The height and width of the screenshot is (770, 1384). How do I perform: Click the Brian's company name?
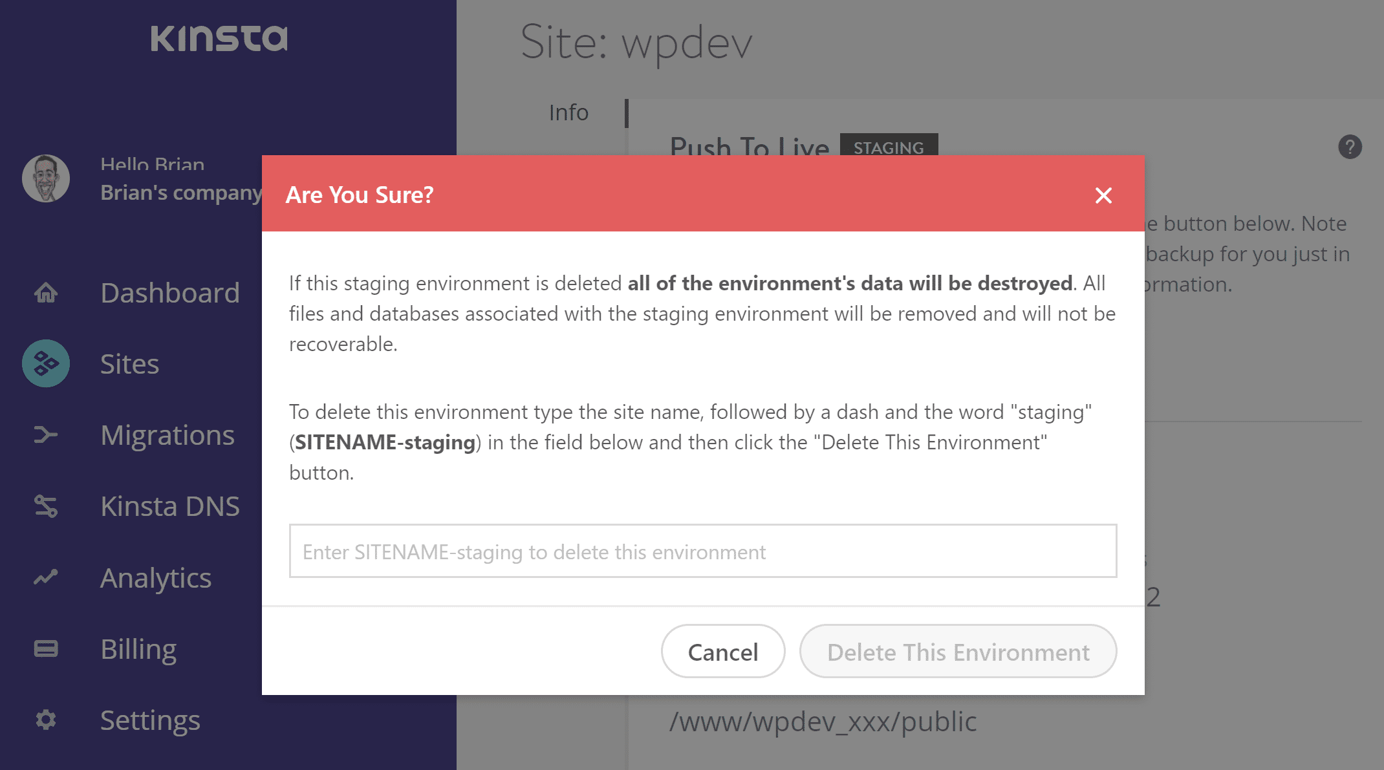181,193
